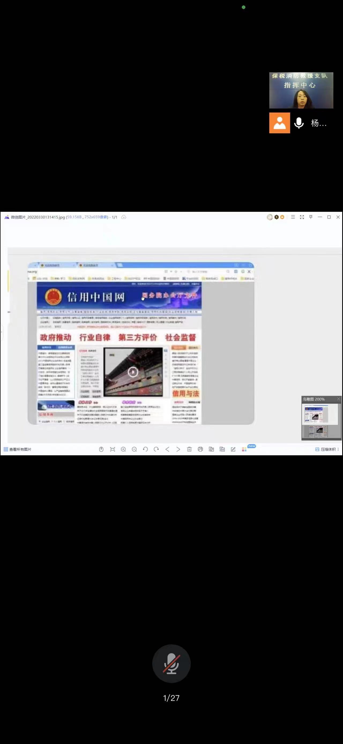Rotate the image clockwise
Screen dimensions: 343x744
coord(156,450)
